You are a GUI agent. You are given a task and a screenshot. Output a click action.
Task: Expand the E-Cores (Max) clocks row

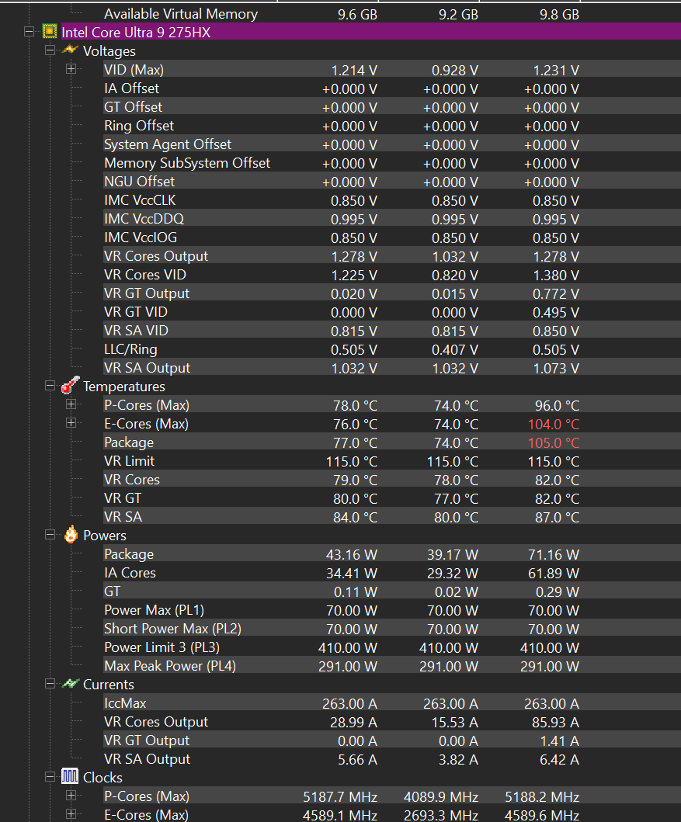tap(71, 814)
